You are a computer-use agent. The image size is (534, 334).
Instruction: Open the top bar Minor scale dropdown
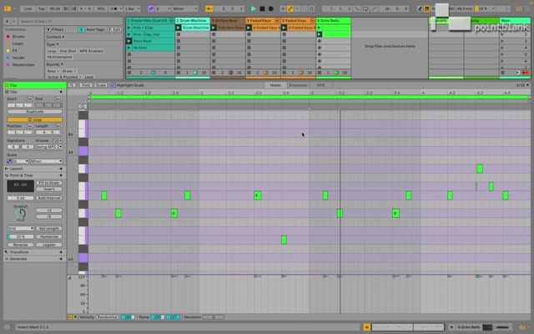(184, 8)
